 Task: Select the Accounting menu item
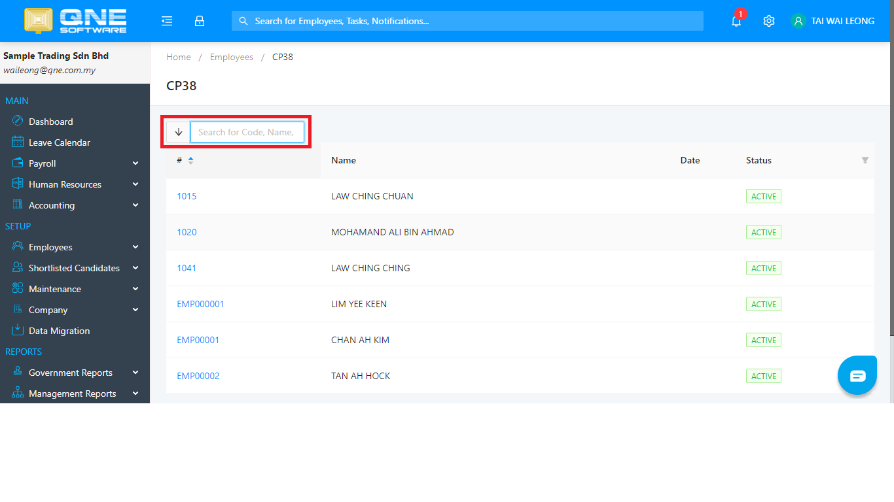tap(75, 205)
